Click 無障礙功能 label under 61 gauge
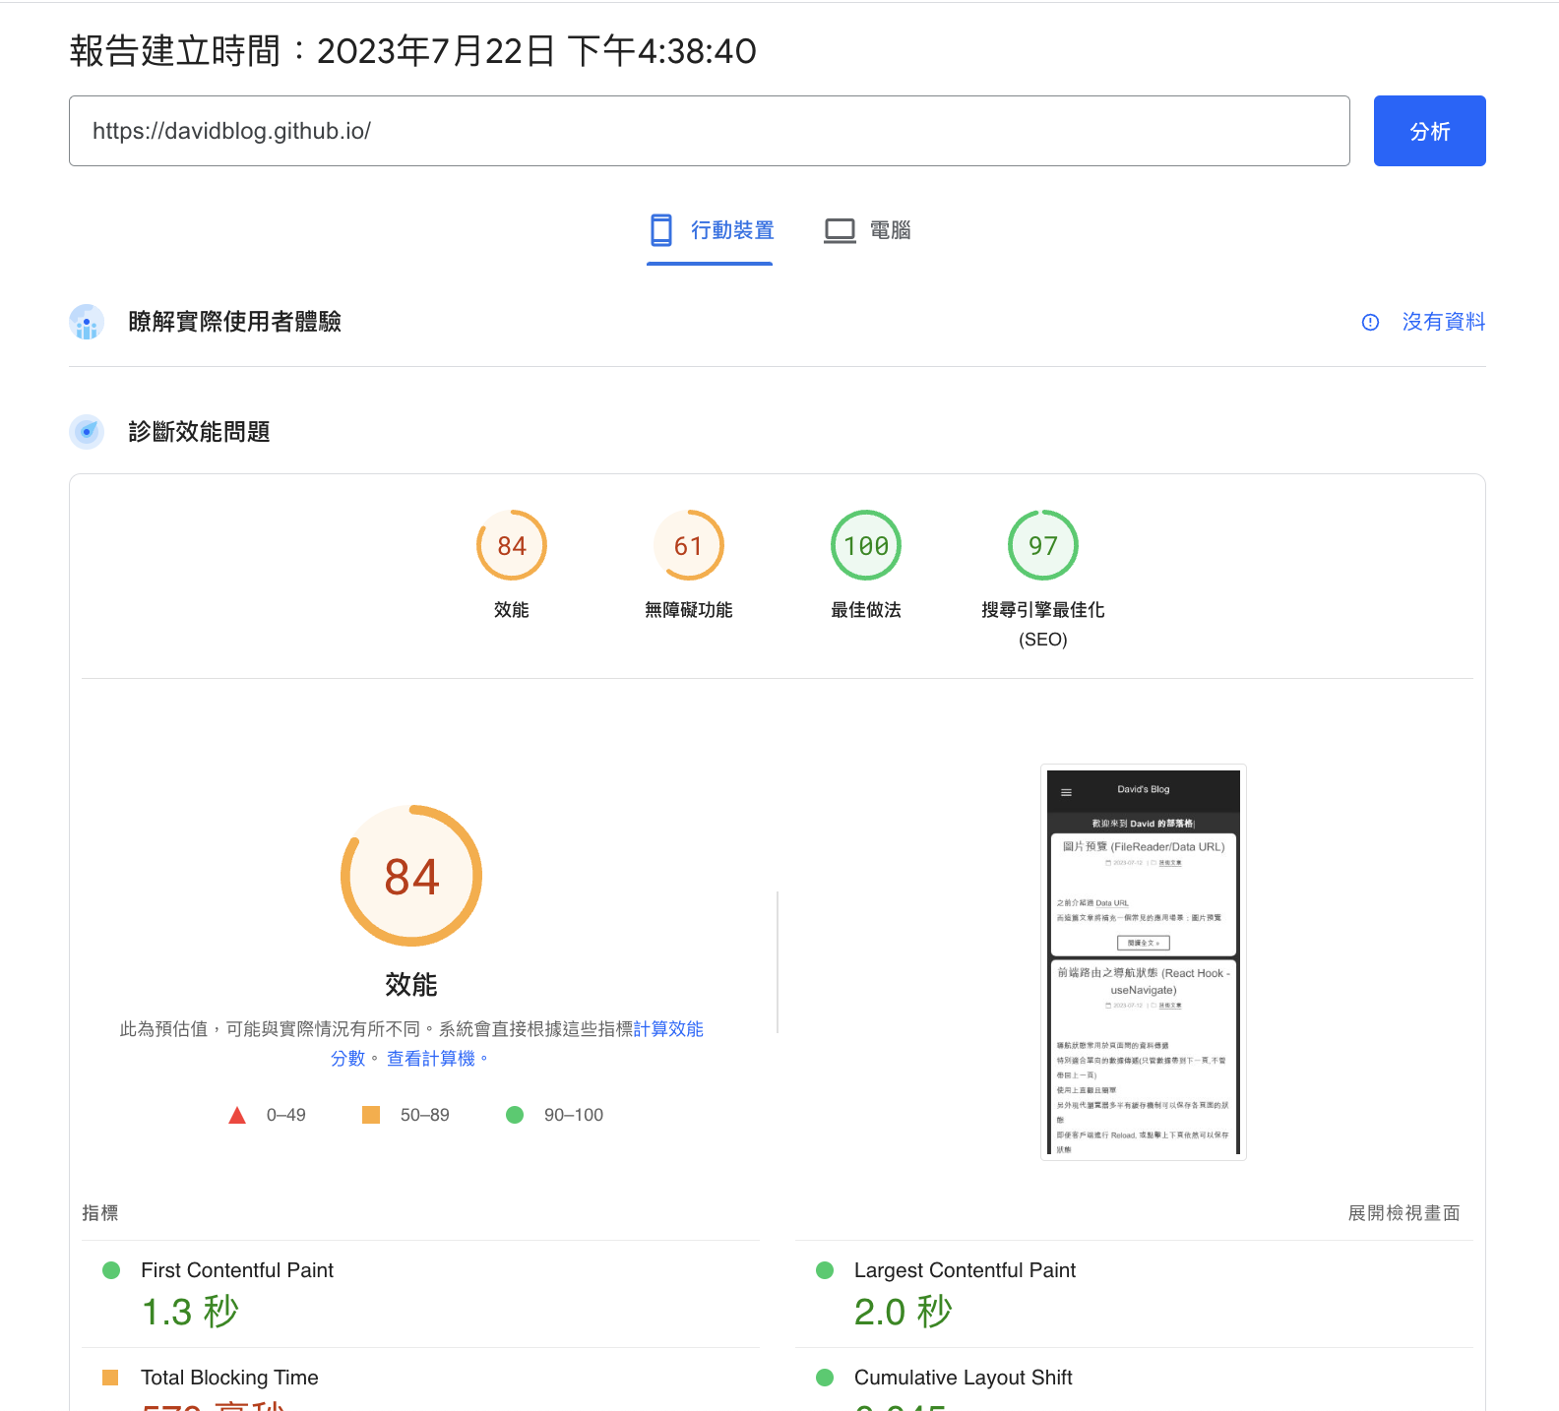Screen dimensions: 1559x1411 coord(689,610)
